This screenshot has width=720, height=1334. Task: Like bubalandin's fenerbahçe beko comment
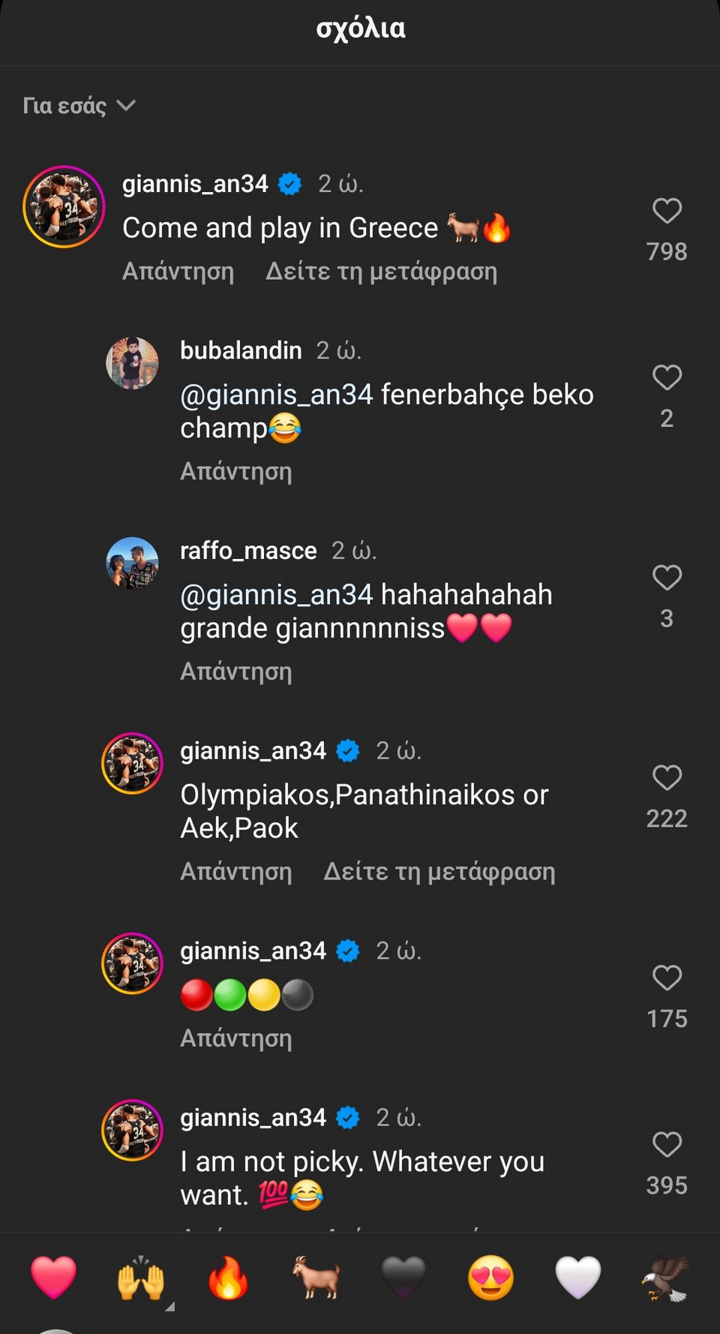[667, 377]
